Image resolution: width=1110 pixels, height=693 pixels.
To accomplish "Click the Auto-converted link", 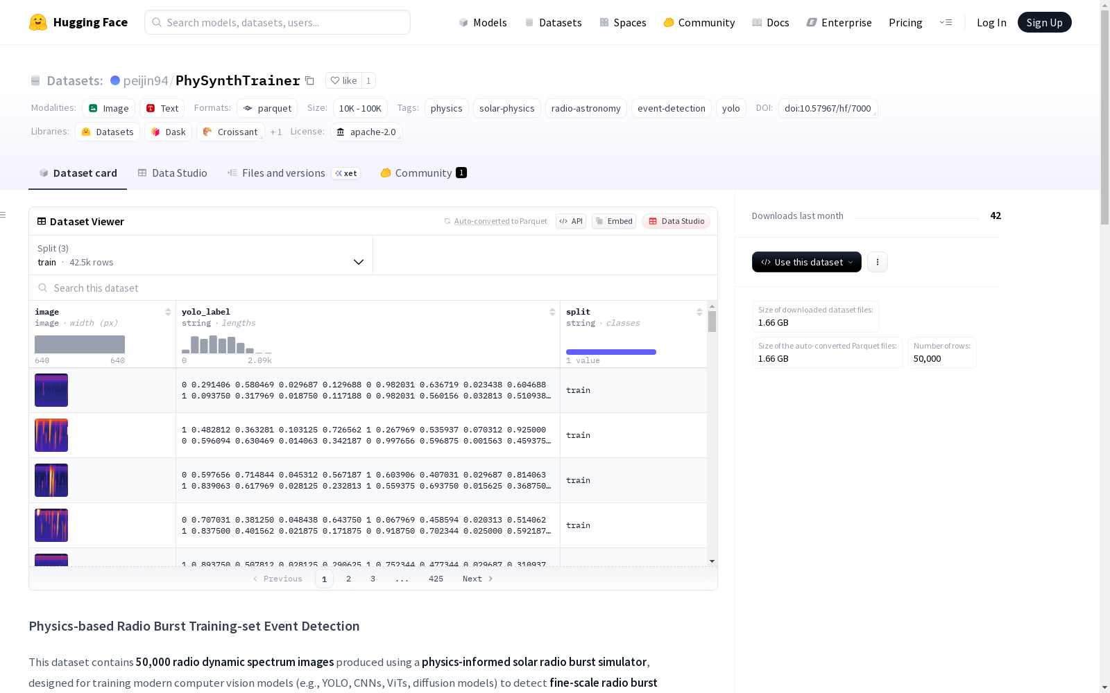I will (482, 221).
